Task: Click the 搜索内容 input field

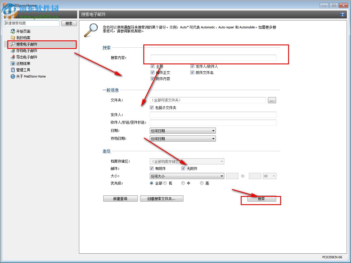Action: click(214, 58)
